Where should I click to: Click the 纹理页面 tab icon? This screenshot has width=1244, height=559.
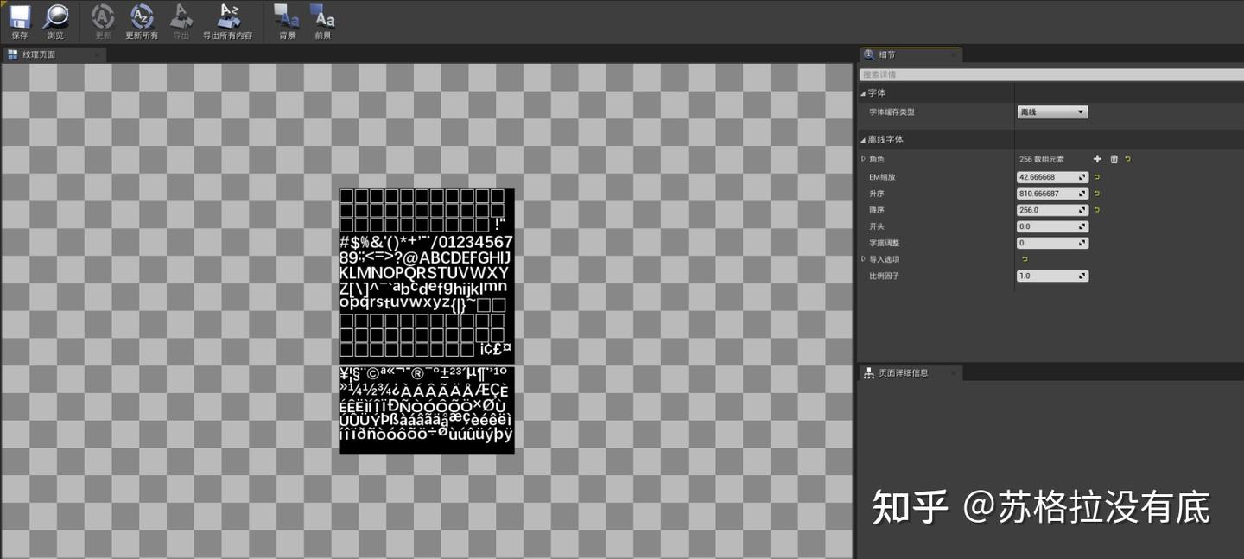click(x=12, y=54)
